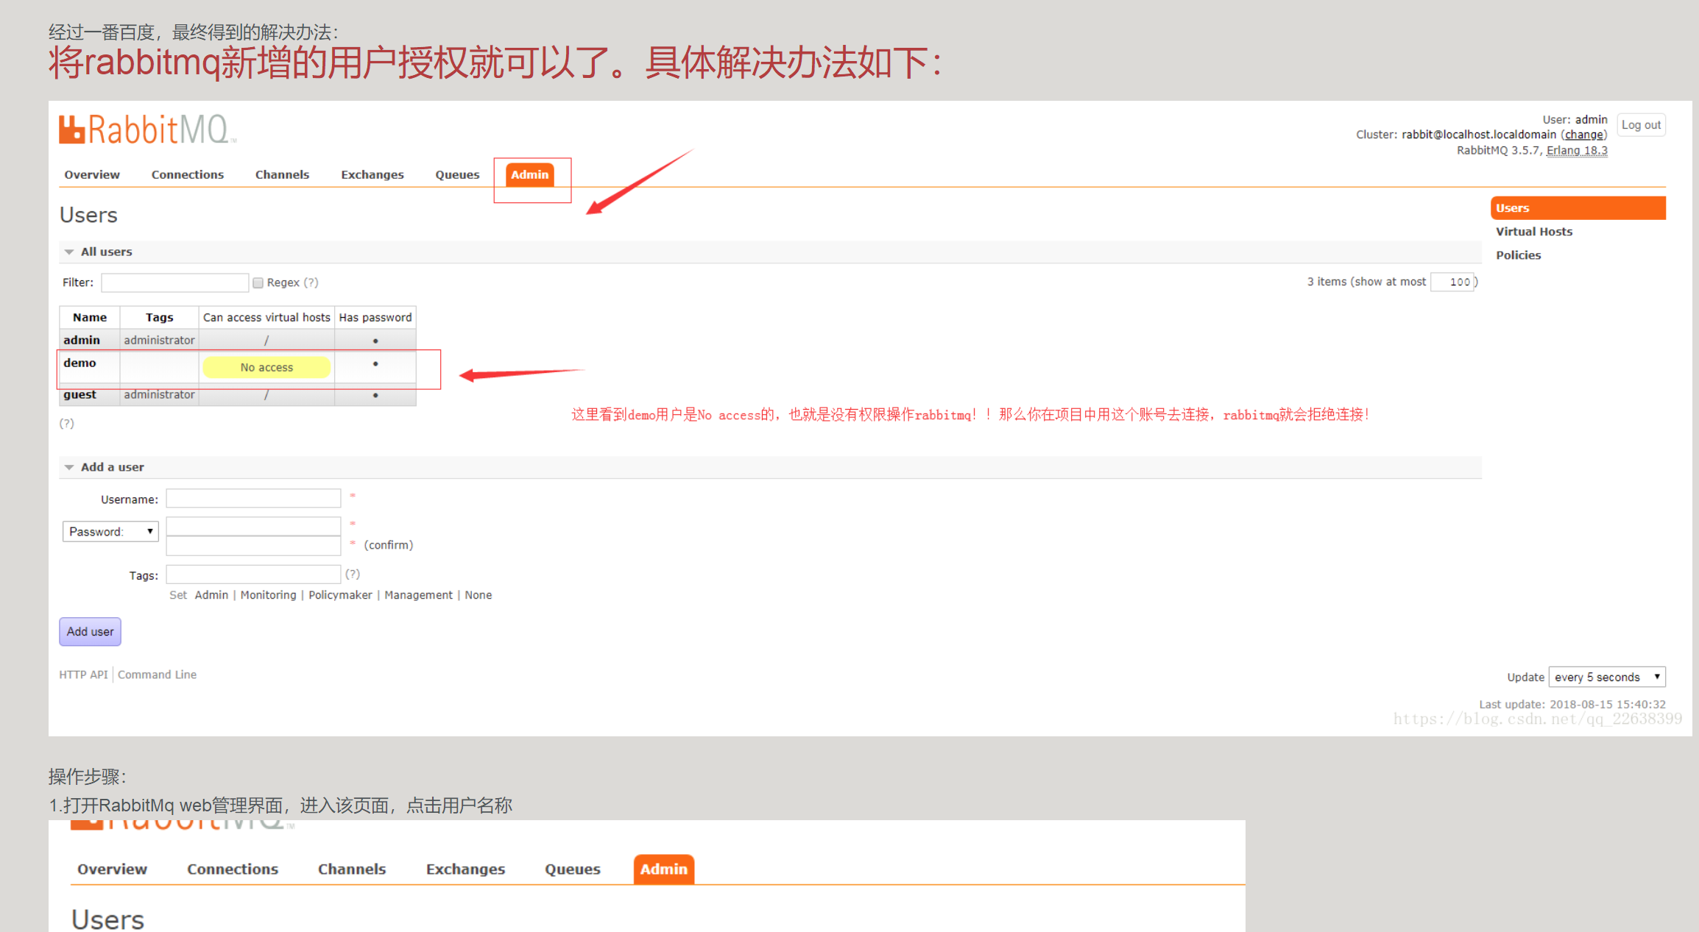Open Connections tab in lower screenshot
Viewport: 1699px width, 932px height.
pos(233,869)
